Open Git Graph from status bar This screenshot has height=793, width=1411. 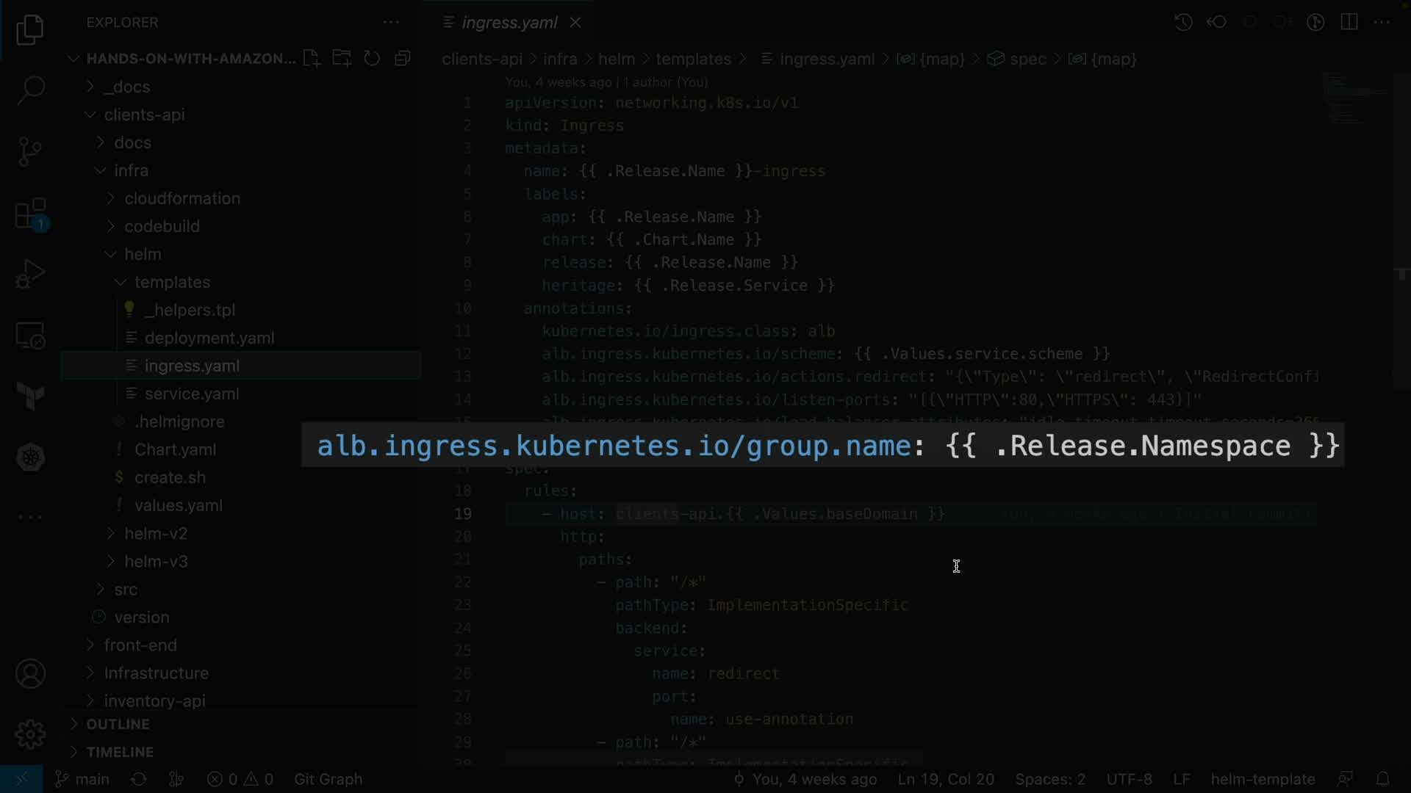point(328,779)
